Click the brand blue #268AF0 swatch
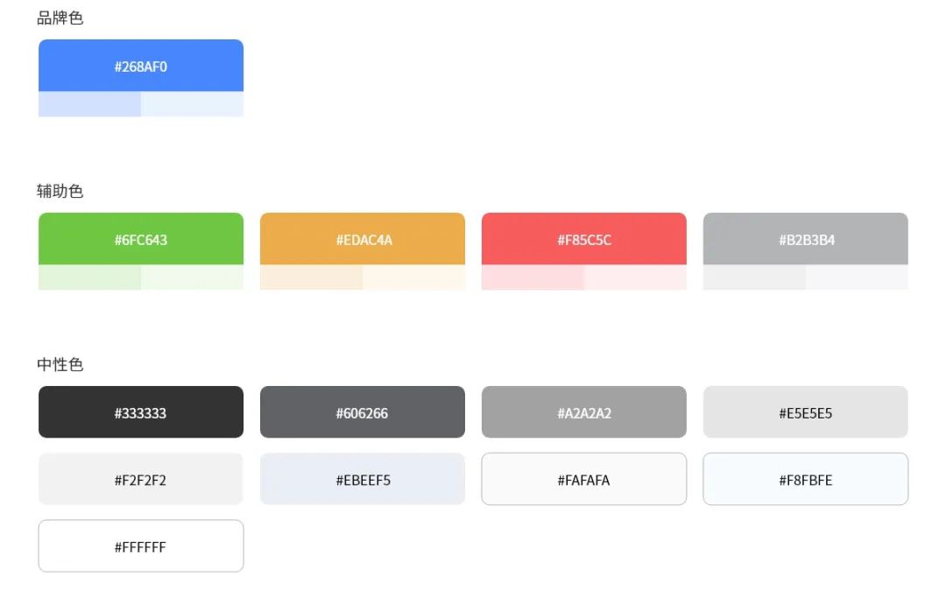 tap(141, 66)
